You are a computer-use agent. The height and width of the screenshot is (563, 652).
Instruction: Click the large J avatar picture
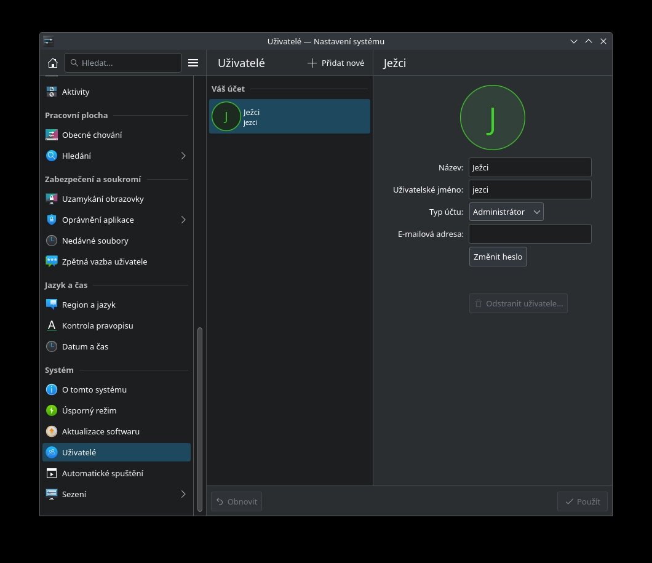tap(492, 118)
